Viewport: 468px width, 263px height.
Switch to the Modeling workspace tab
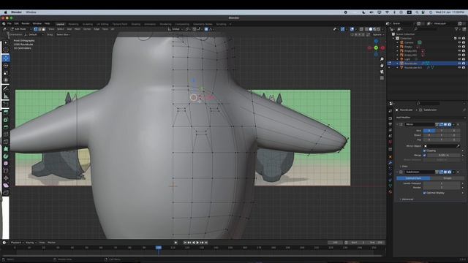(x=73, y=24)
